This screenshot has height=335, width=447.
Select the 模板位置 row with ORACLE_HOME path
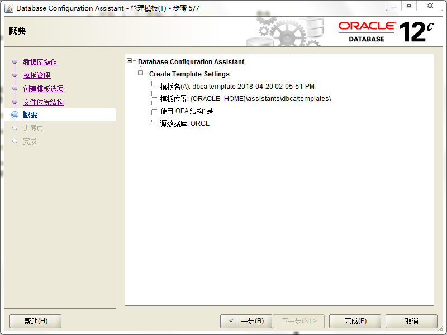(245, 99)
